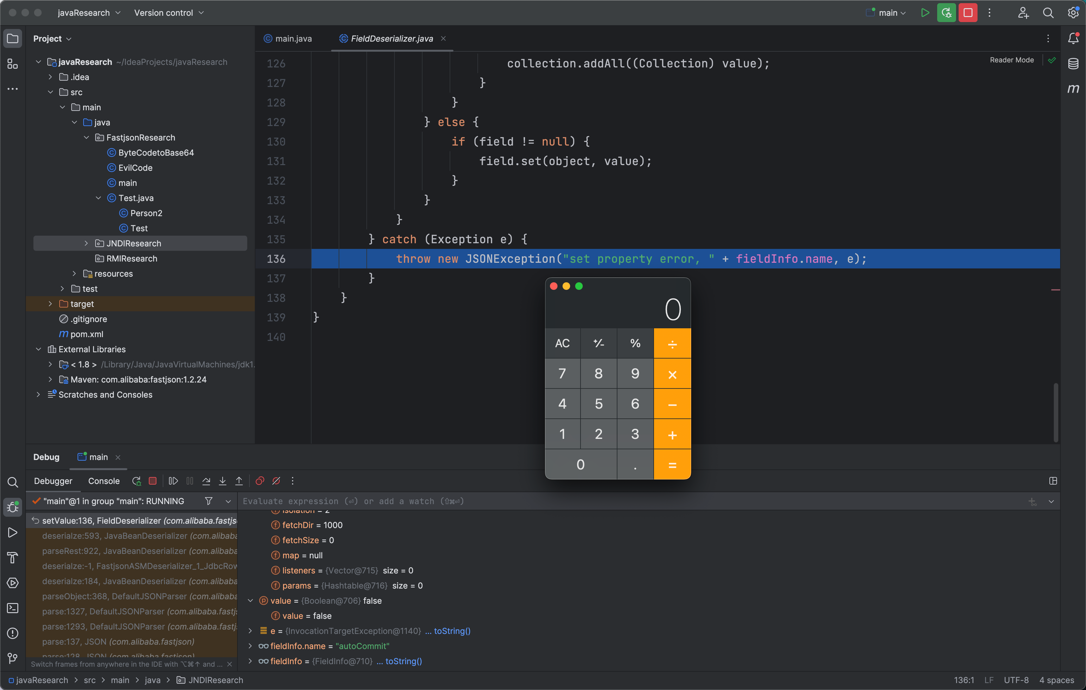1086x690 pixels.
Task: Open View Breakpoints icon
Action: tap(260, 481)
